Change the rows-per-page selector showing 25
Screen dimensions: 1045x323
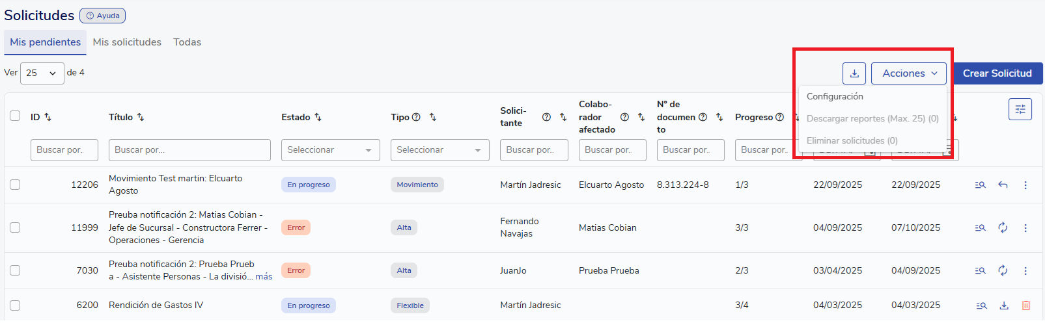42,73
